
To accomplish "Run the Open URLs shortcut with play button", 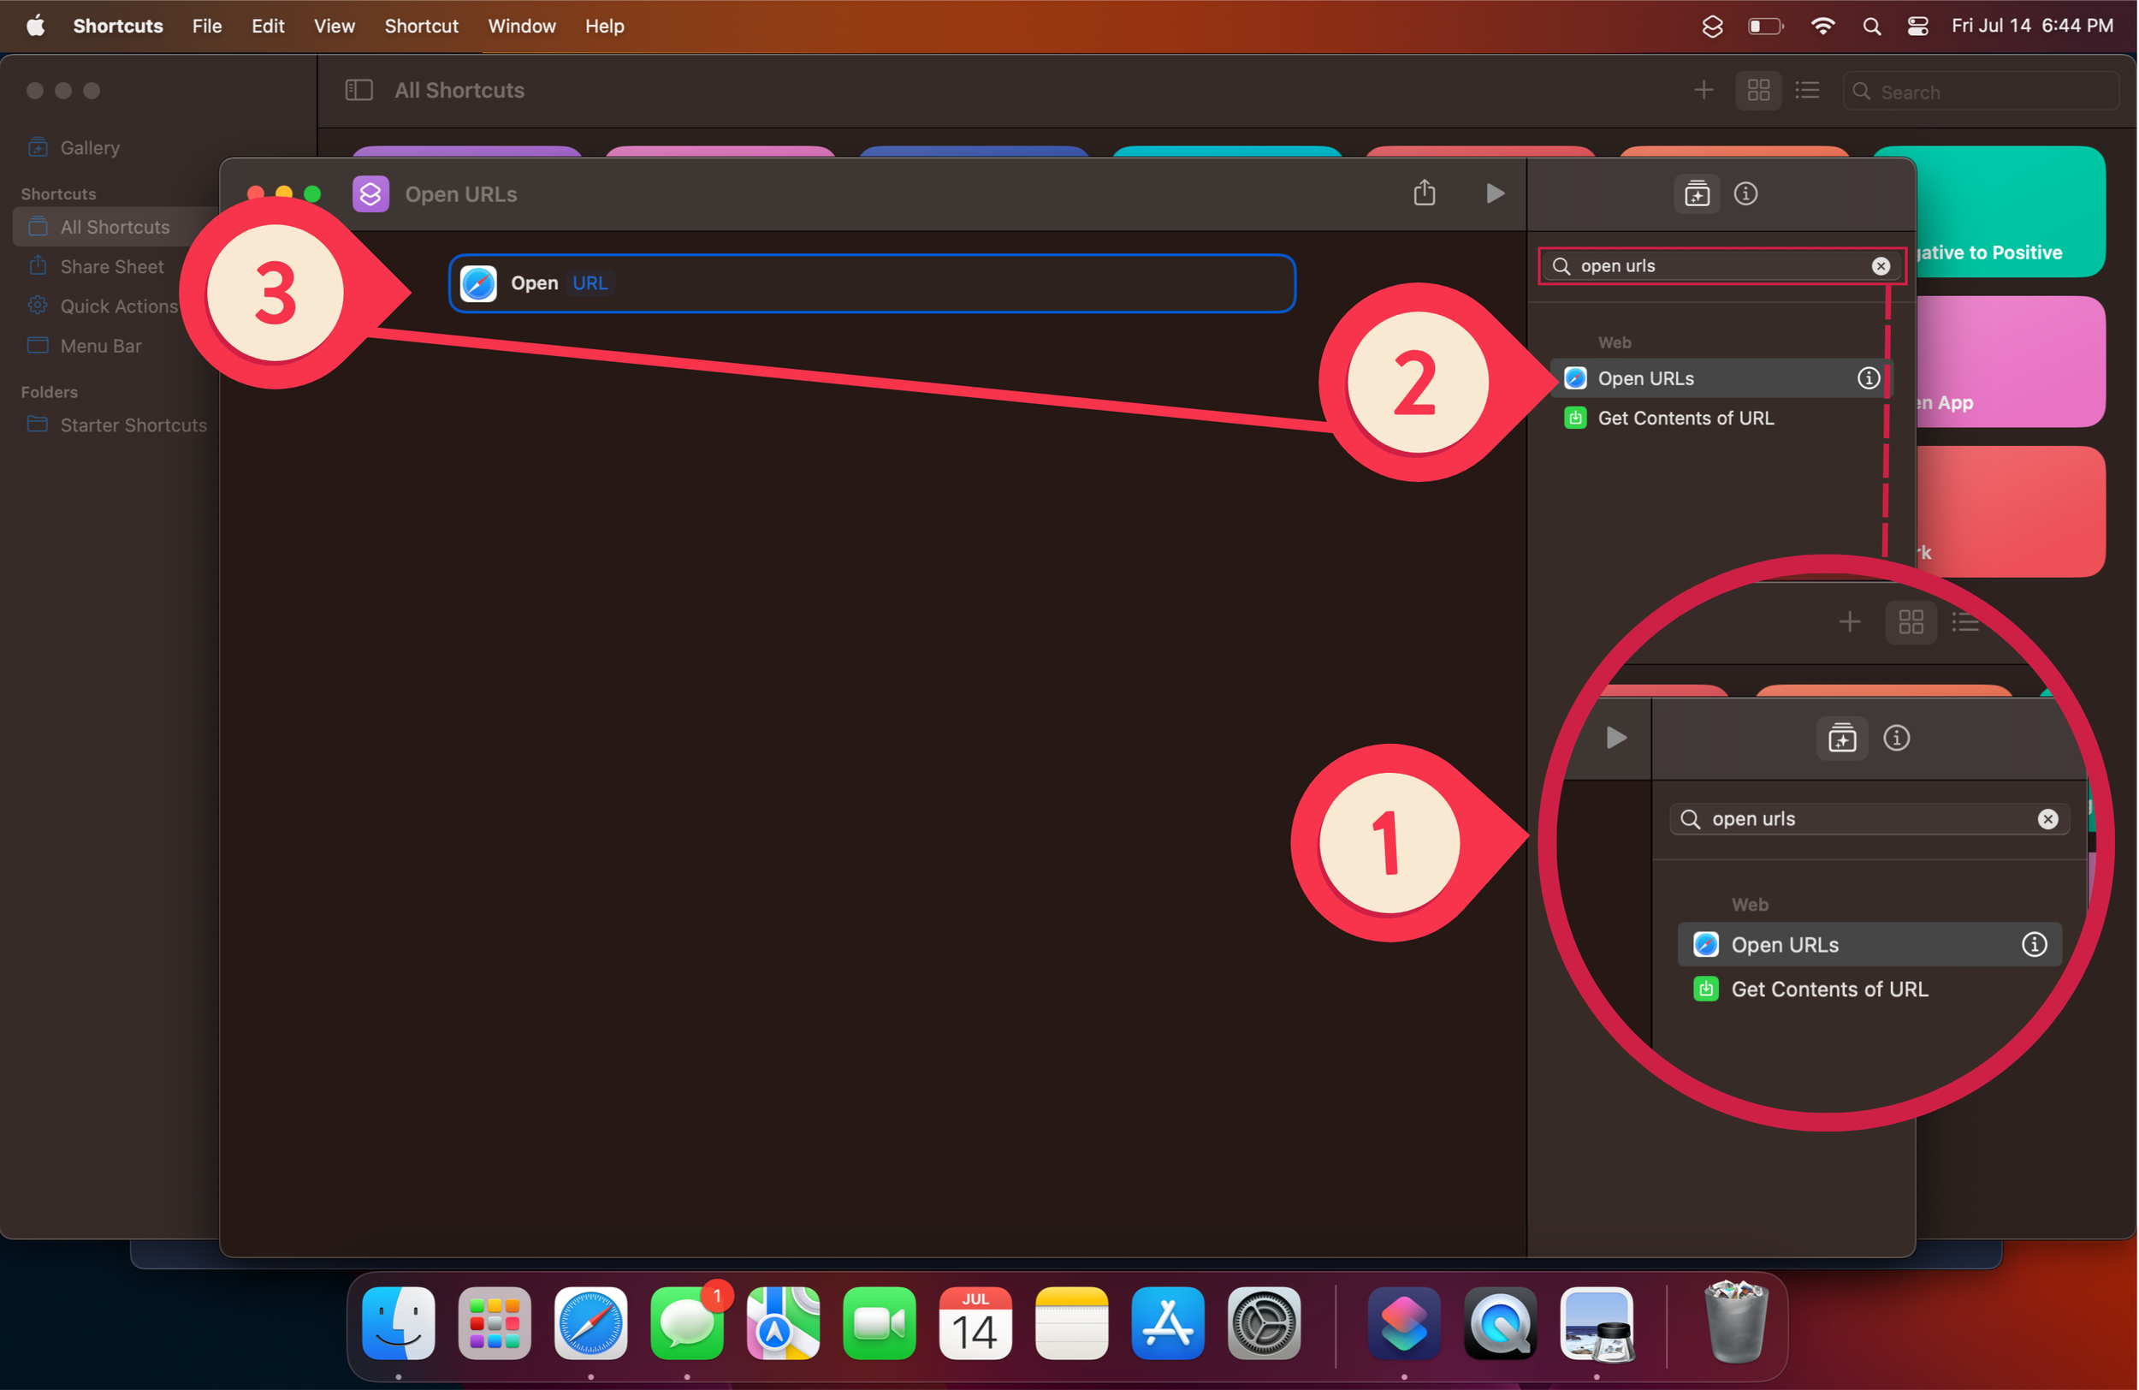I will click(x=1495, y=193).
